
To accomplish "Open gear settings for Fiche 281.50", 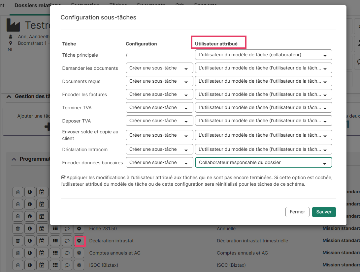I will (79, 229).
